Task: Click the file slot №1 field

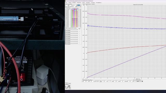Action: click(72, 29)
